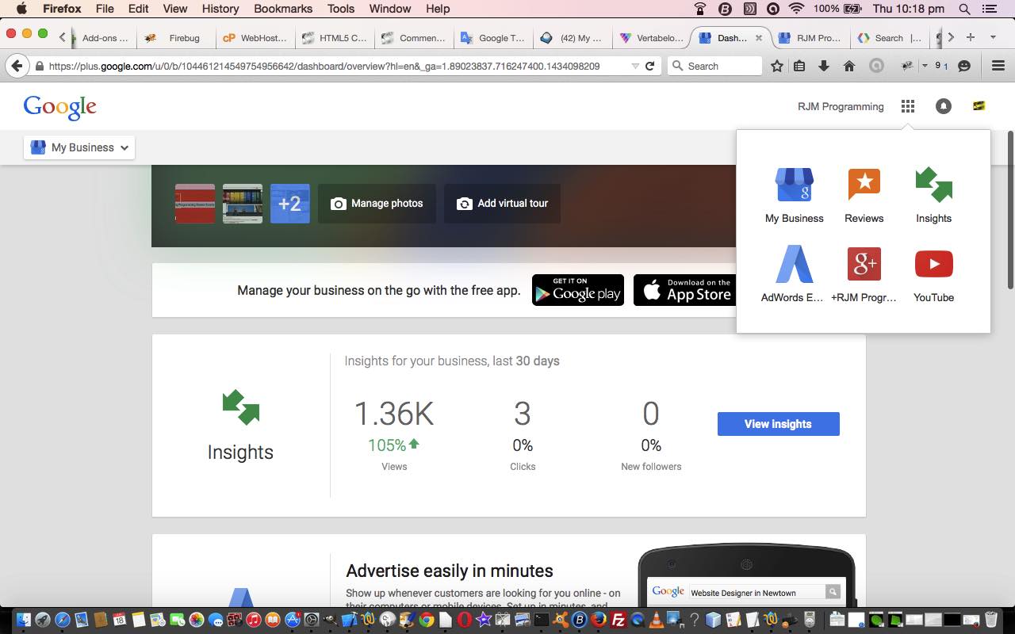Click the 1.36K views value
1015x634 pixels.
(394, 414)
